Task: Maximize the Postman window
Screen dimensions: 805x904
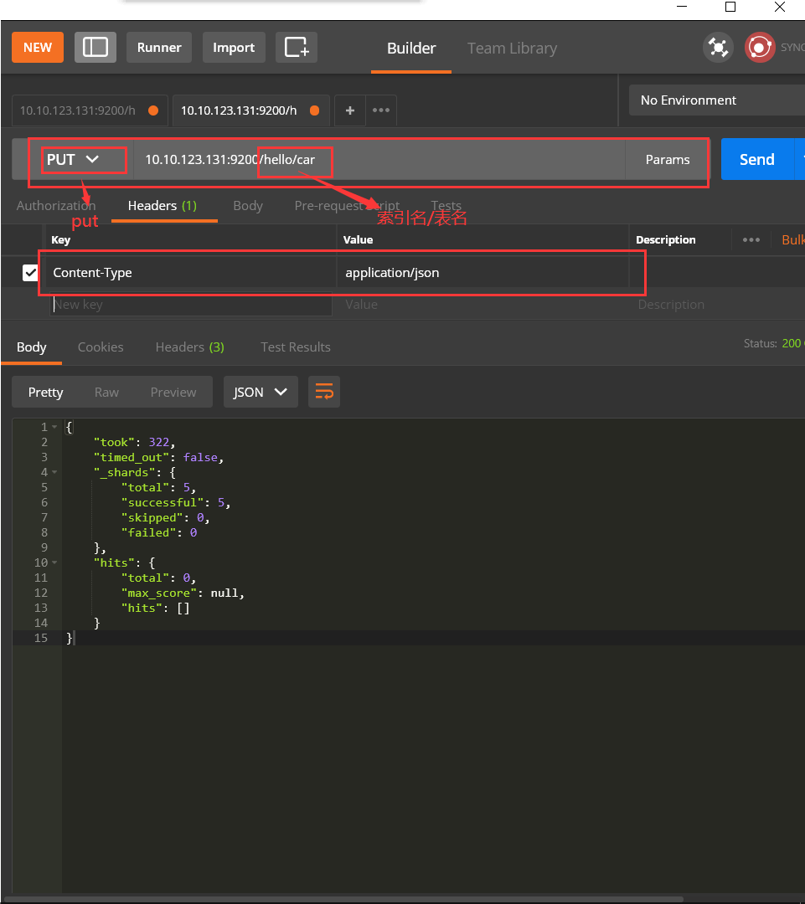Action: pos(730,7)
